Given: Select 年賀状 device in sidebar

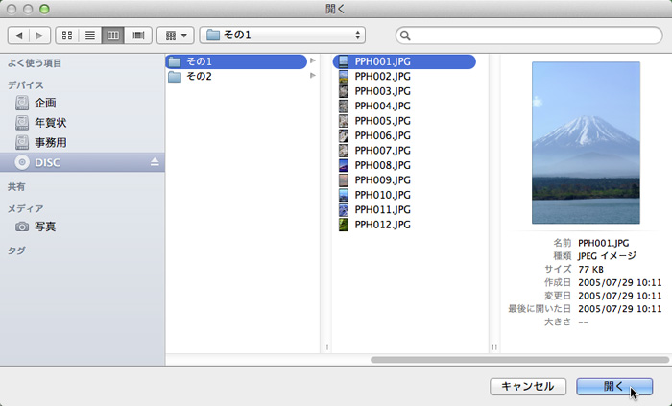Looking at the screenshot, I should pos(51,123).
